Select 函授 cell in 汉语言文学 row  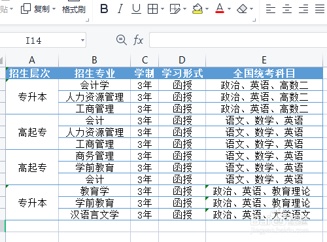coord(182,215)
